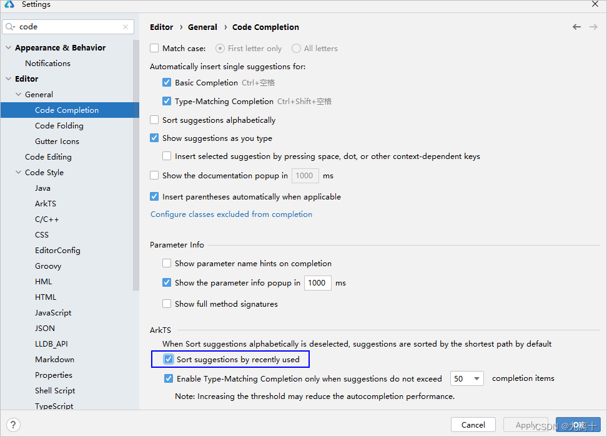
Task: Enable Sort suggestions alphabetically
Action: coord(154,120)
